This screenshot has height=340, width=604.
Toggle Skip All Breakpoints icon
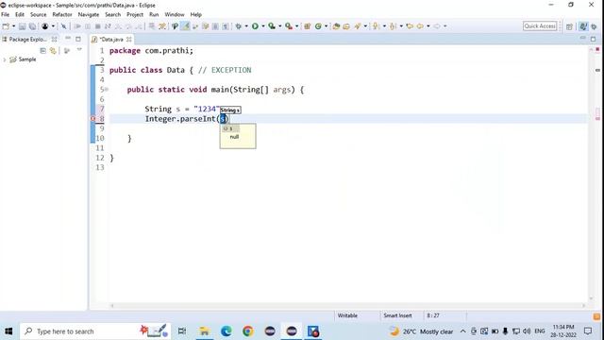tap(64, 26)
